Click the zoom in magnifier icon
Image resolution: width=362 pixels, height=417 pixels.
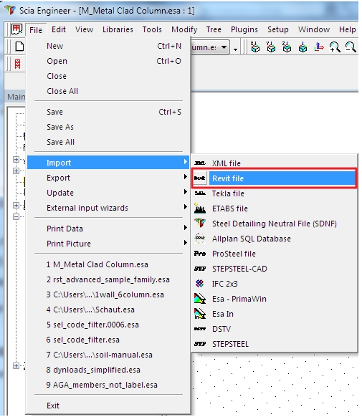(335, 47)
